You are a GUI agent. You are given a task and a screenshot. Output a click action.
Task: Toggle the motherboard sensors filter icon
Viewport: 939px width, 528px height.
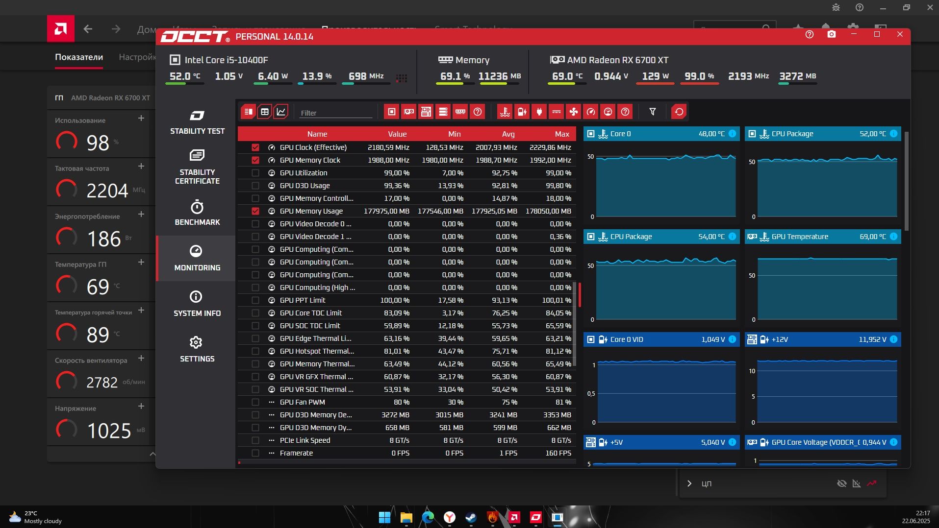pos(426,112)
